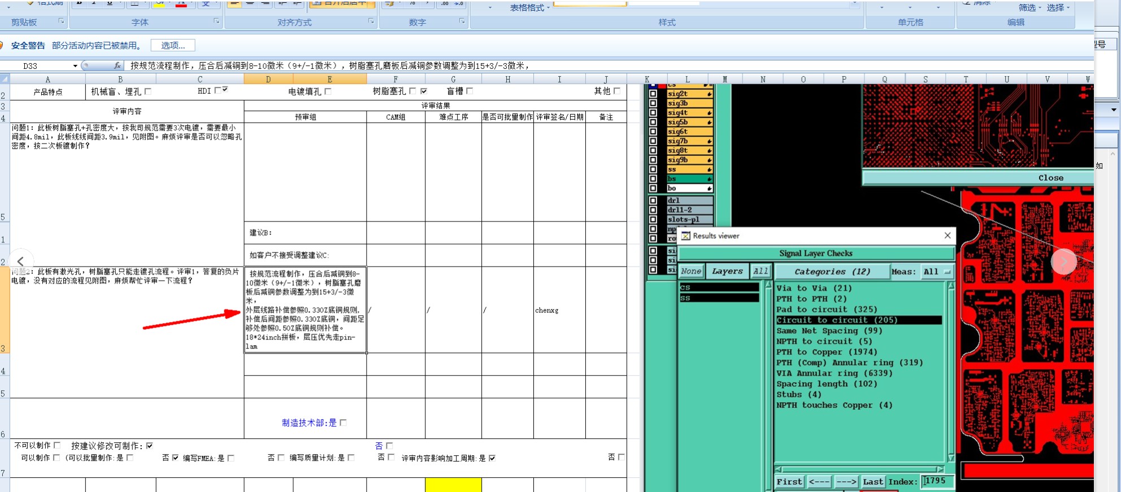Click the Layers header button

pos(727,271)
